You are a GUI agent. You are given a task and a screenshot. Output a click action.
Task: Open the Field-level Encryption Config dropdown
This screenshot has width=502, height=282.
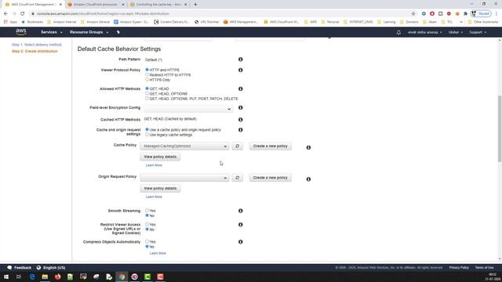188,109
